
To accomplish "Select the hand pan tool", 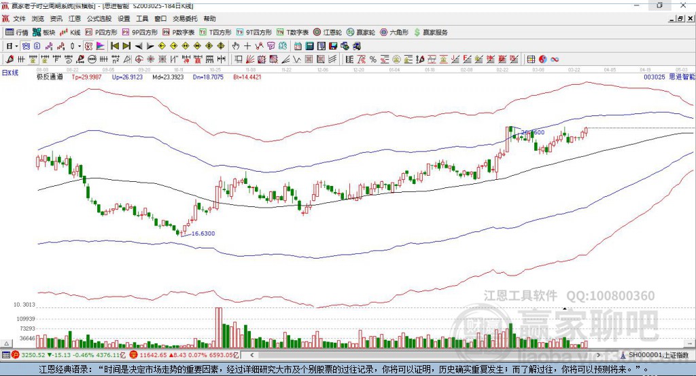I will point(236,46).
